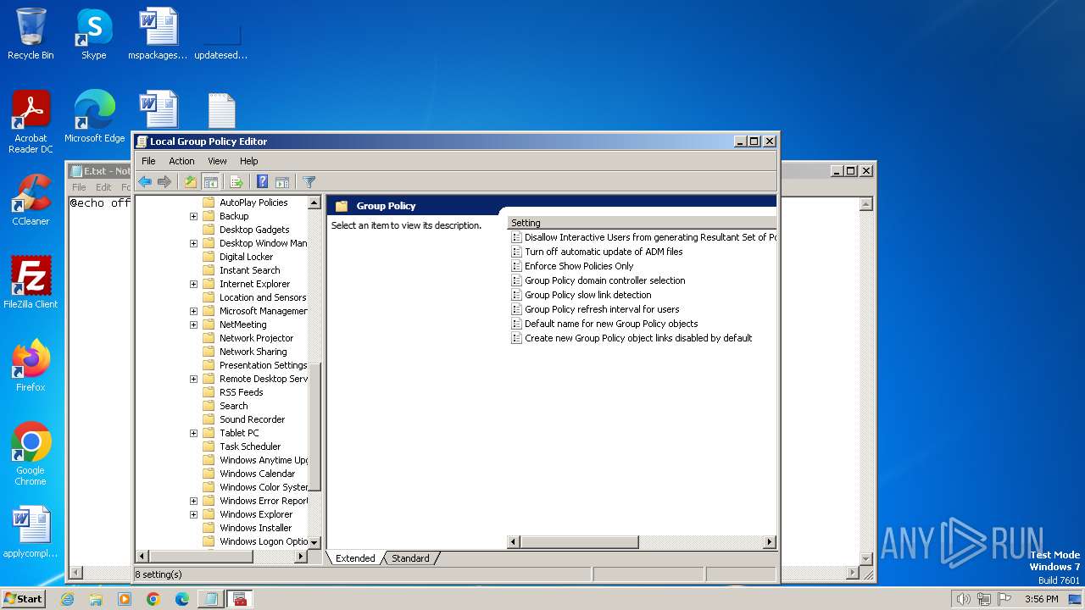Expand the NetMeeting tree node
The height and width of the screenshot is (610, 1085).
(x=193, y=324)
